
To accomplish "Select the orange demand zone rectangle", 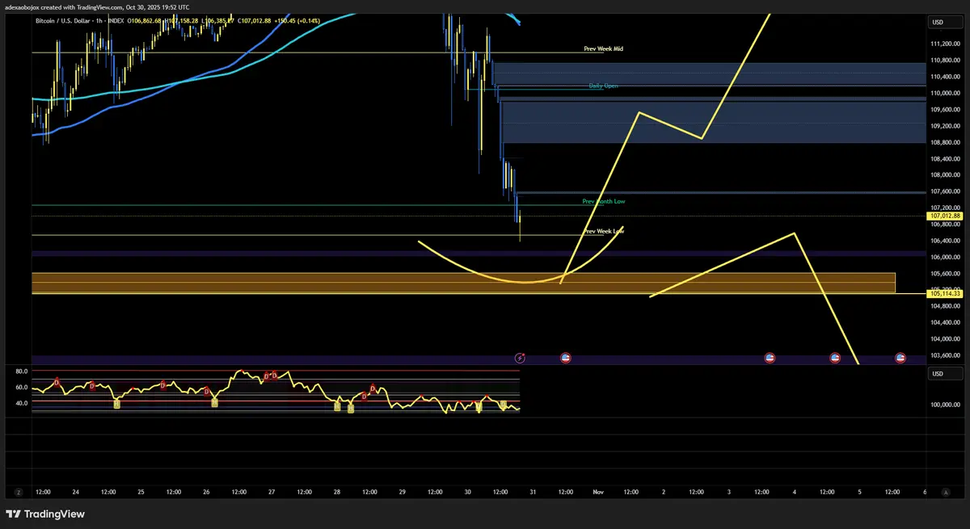I will [463, 283].
